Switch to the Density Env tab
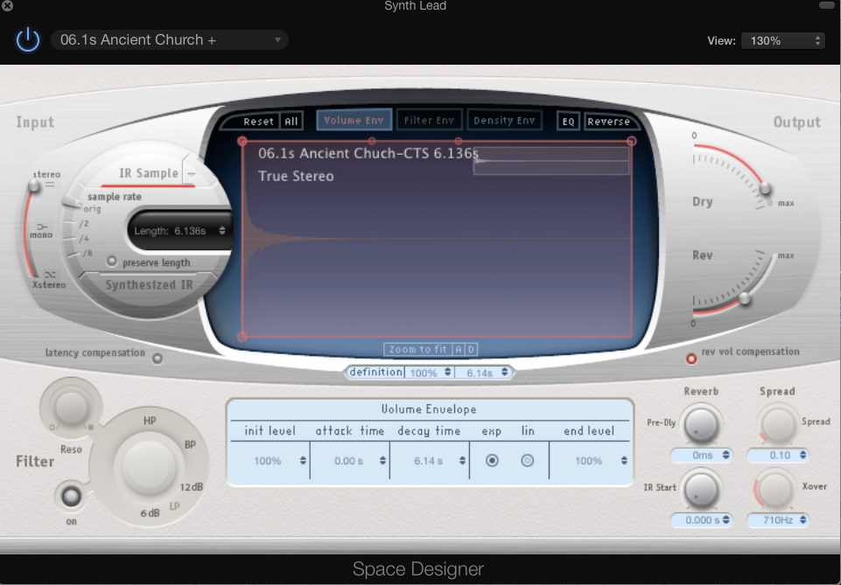 point(504,121)
